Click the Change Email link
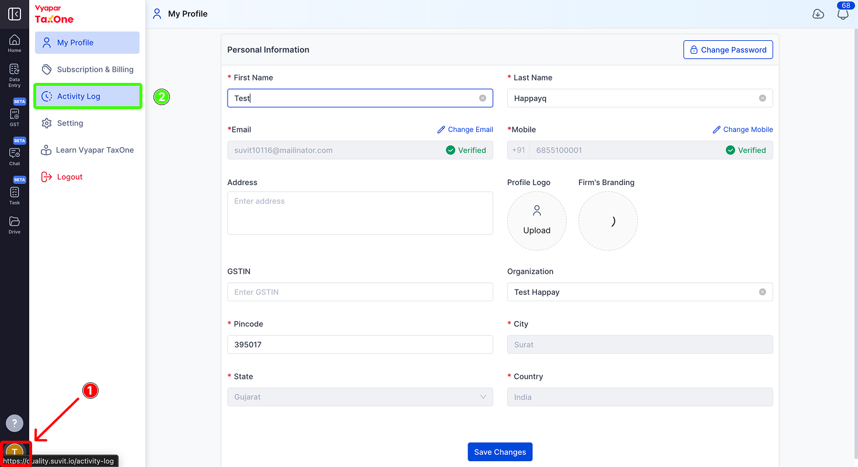Screen dimensions: 858x467 pyautogui.click(x=465, y=130)
